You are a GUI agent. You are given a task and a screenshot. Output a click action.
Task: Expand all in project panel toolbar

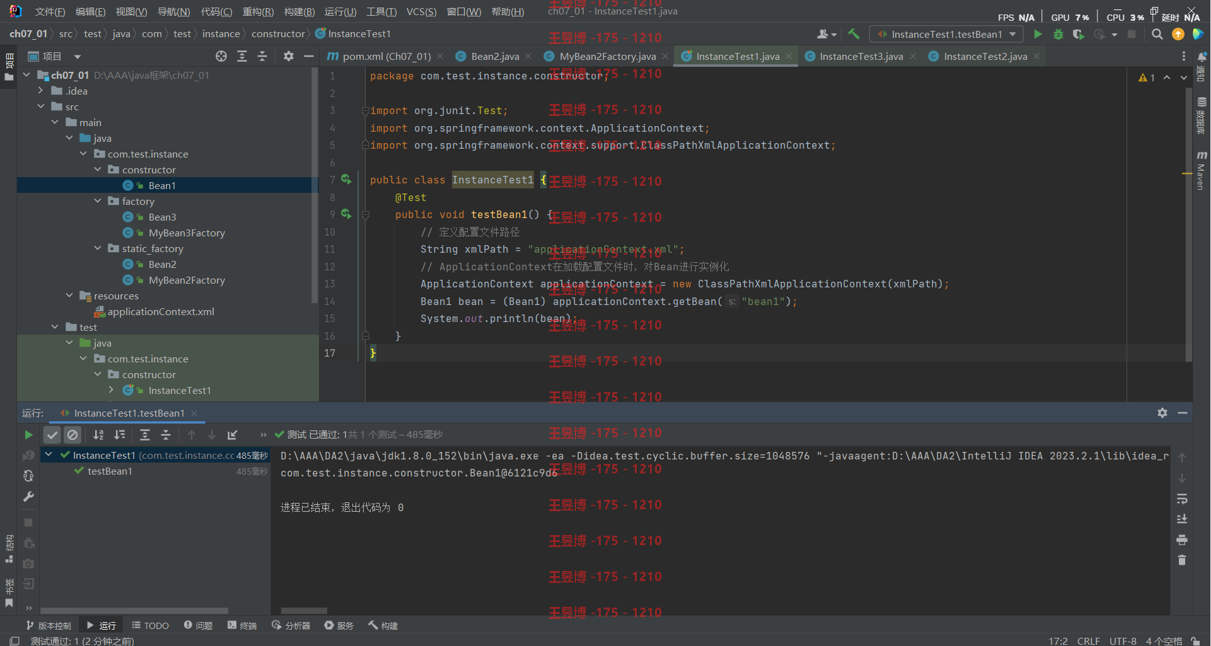242,56
